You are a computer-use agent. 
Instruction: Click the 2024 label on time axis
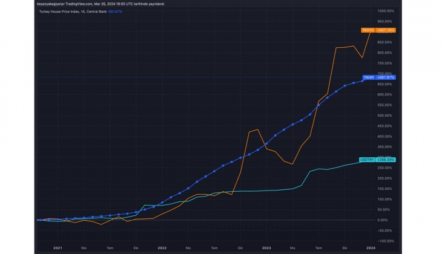(371, 248)
